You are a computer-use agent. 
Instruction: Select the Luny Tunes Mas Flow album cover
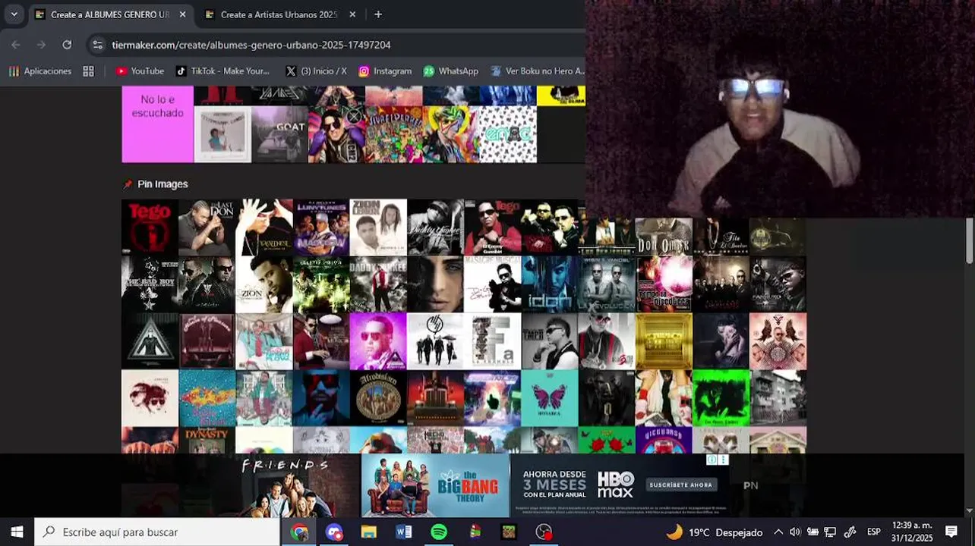tap(321, 227)
